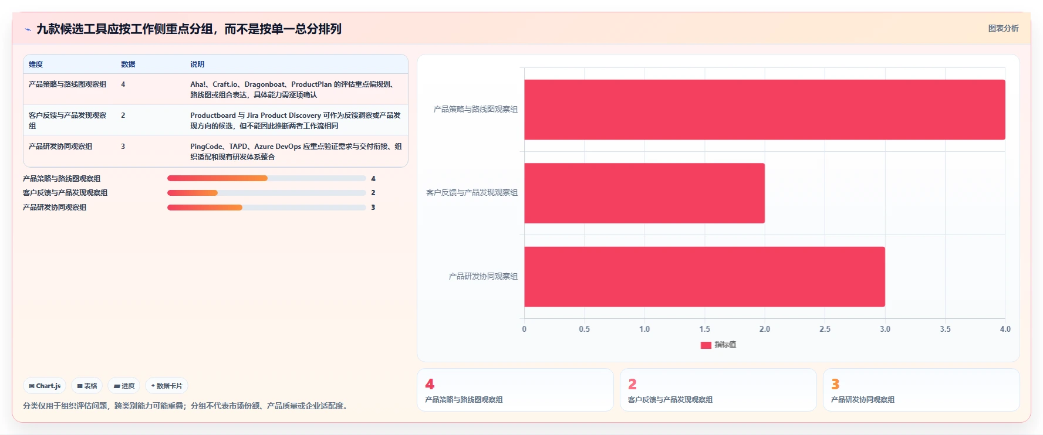Click the 数据卡片 tag chip
The image size is (1043, 435).
point(167,386)
